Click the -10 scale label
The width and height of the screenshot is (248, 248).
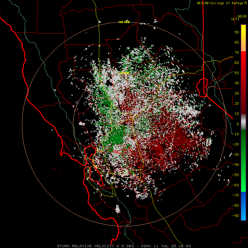[x=236, y=134]
